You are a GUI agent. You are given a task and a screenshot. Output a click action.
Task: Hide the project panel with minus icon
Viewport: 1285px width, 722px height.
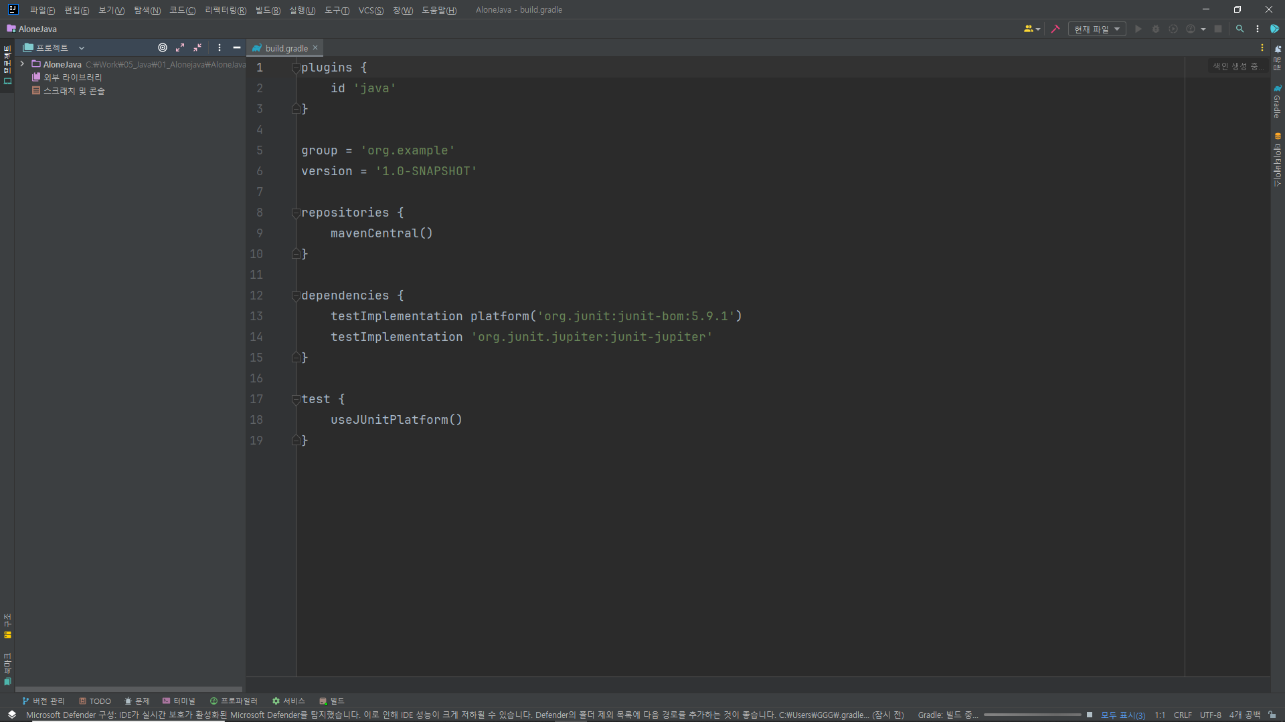tap(236, 47)
